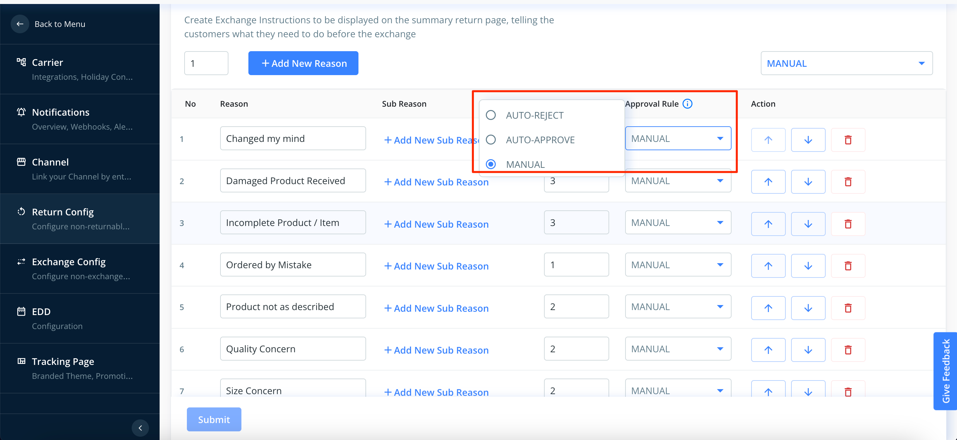Click the Back to Menu arrow icon

[20, 24]
